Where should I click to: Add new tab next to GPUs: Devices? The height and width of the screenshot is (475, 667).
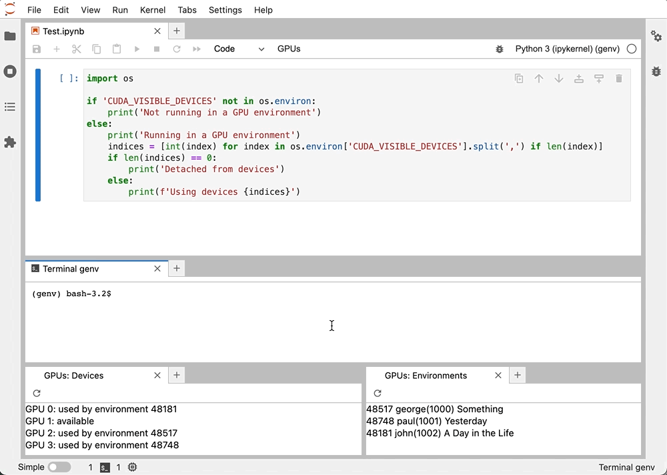tap(177, 375)
